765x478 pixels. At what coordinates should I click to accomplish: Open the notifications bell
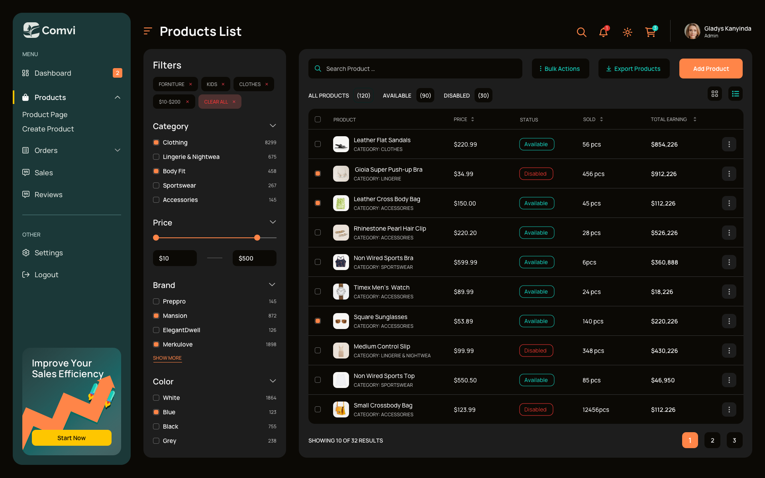click(603, 32)
